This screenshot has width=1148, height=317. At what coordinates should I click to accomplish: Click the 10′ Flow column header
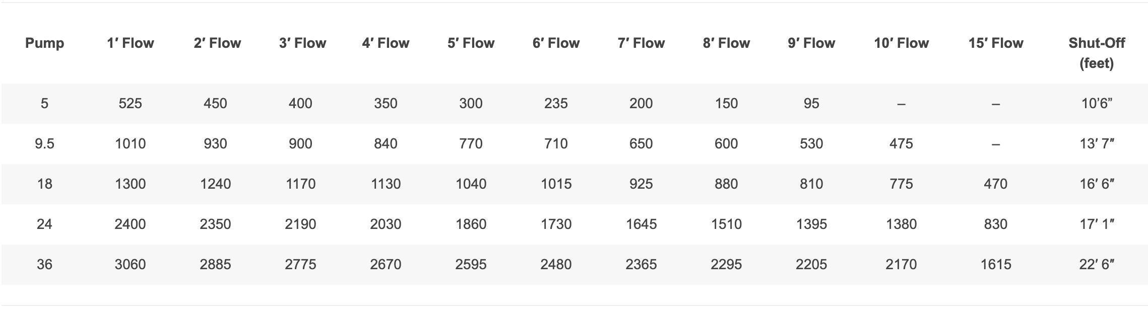pos(901,43)
